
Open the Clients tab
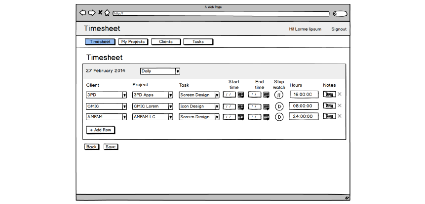pyautogui.click(x=166, y=42)
